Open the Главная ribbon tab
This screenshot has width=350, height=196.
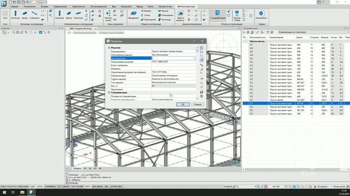14,7
